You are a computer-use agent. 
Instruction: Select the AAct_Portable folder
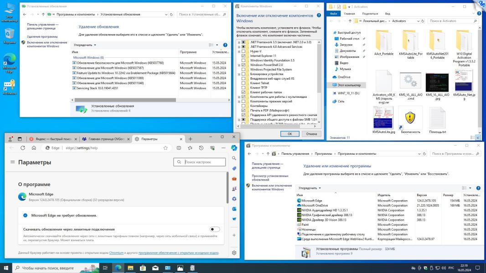coord(384,43)
